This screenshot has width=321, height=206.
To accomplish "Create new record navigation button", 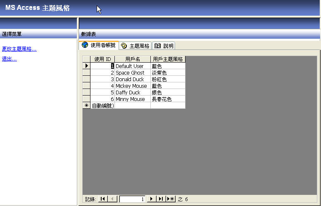I will (171, 199).
